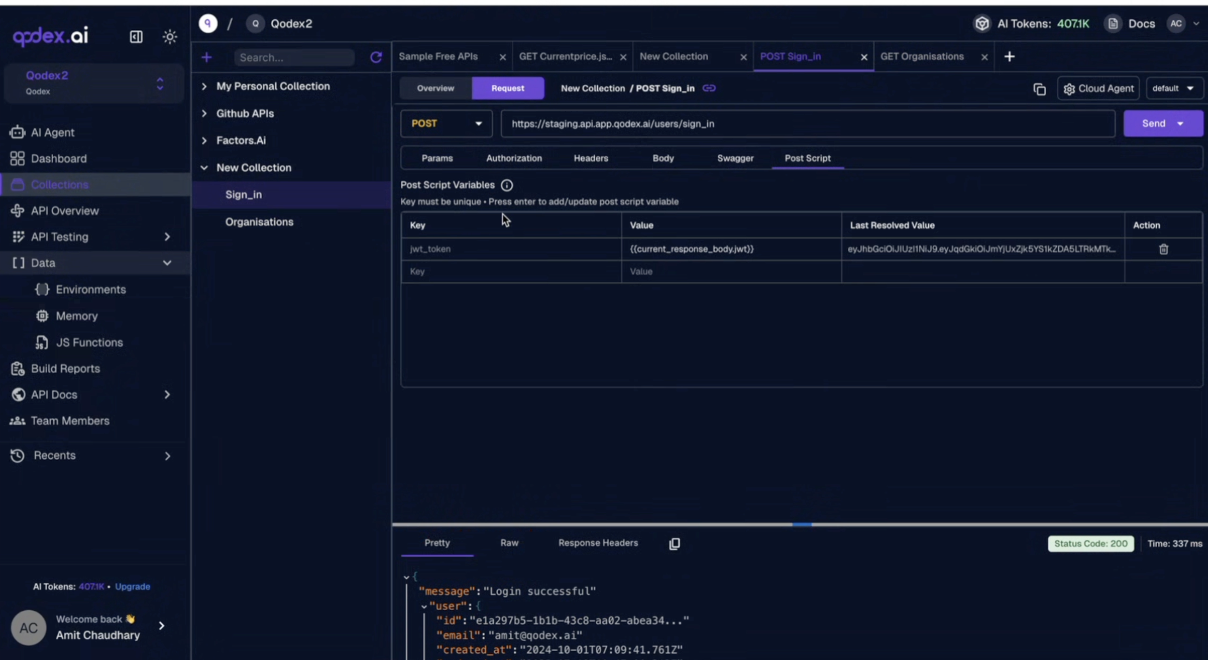Refresh the collections list
This screenshot has height=660, width=1208.
(376, 57)
